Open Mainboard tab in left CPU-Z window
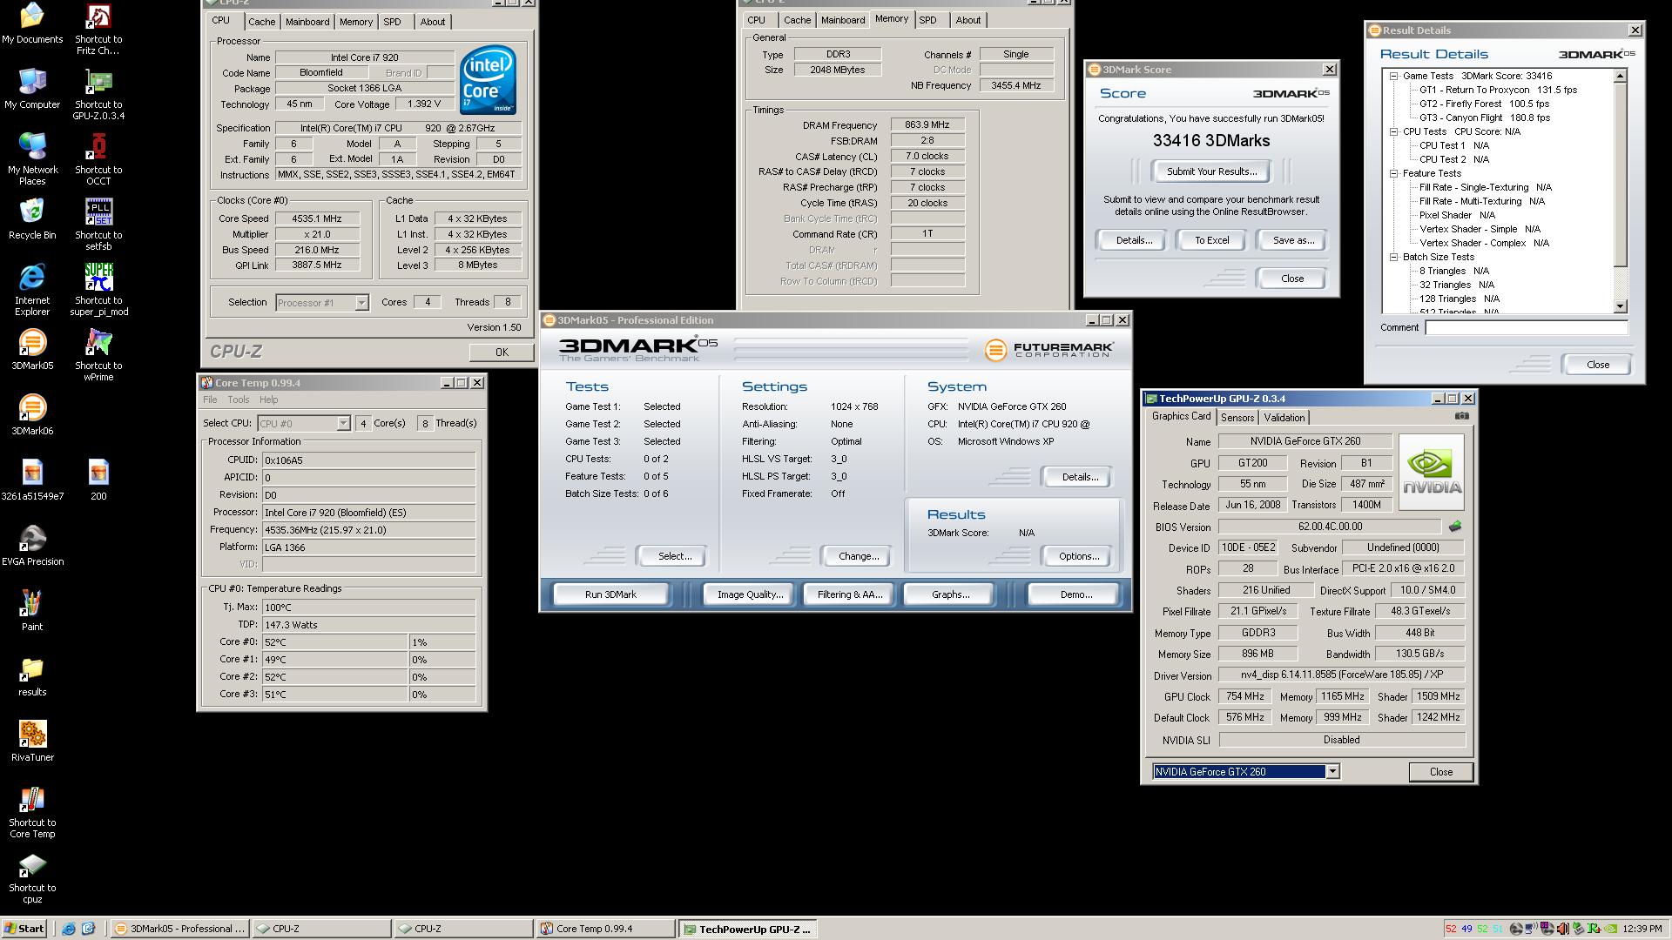1672x940 pixels. click(x=307, y=22)
